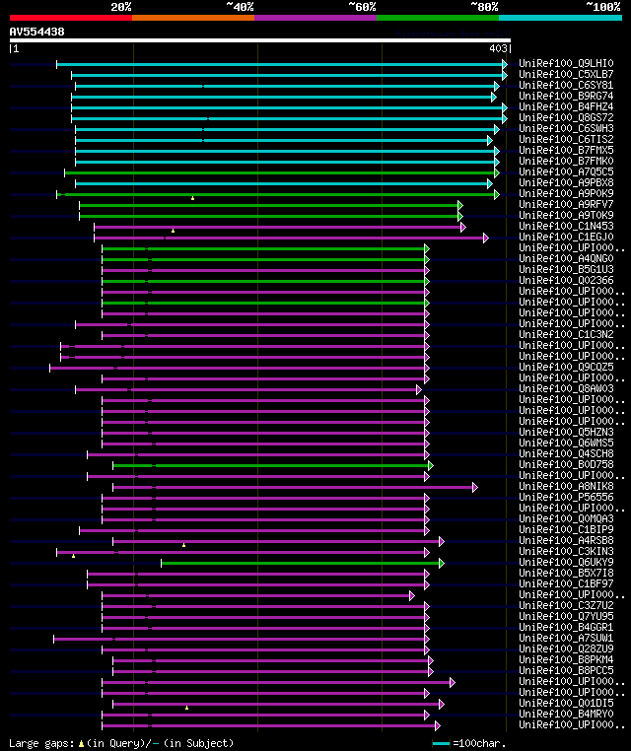Image resolution: width=631 pixels, height=751 pixels.
Task: Click the cyan =100char. scale bar legend
Action: coord(441,743)
